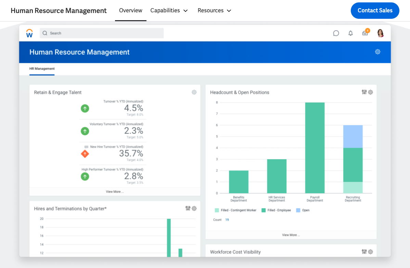Click the orange diamond beside New Hire Turnover

[x=85, y=154]
